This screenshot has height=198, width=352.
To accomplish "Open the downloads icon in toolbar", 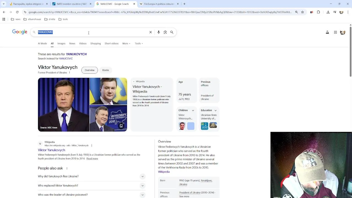I will point(328,12).
